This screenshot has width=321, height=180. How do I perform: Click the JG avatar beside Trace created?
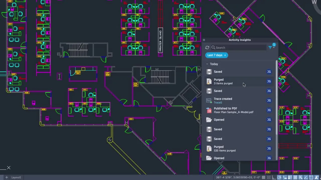(269, 100)
